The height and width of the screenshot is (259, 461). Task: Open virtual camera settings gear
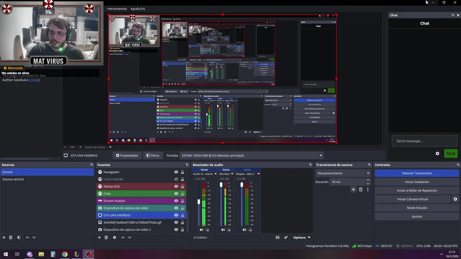tap(455, 199)
